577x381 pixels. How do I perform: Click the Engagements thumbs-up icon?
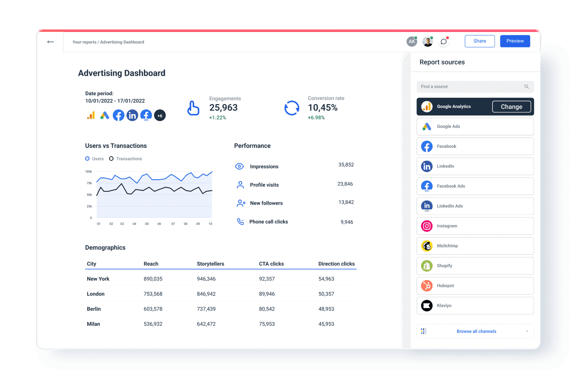[194, 107]
